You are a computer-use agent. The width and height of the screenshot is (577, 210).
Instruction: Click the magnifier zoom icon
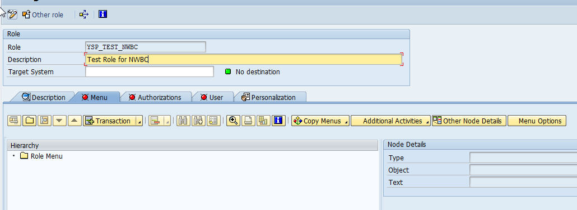point(233,121)
